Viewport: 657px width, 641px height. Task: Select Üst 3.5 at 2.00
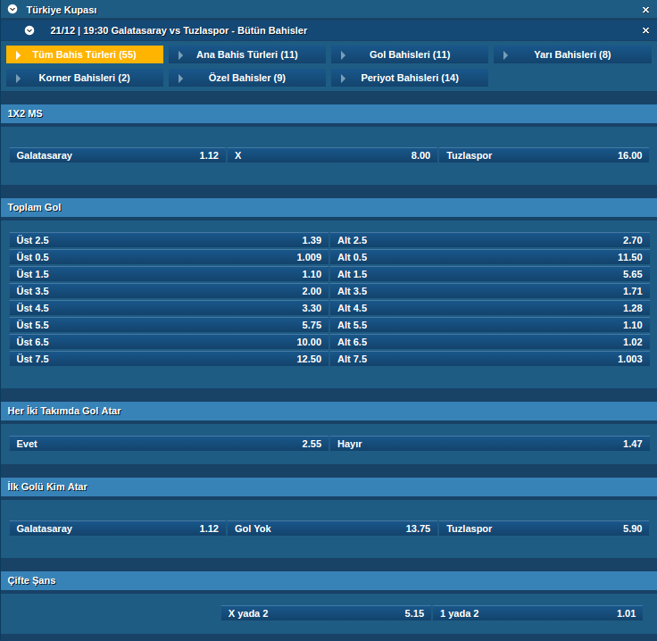[x=169, y=291]
